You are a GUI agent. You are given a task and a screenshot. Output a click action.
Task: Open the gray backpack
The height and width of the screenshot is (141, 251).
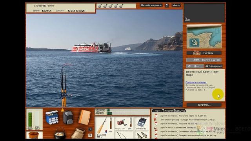click(x=68, y=117)
